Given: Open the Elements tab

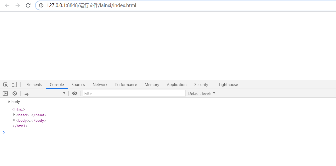Looking at the screenshot, I should pos(34,85).
